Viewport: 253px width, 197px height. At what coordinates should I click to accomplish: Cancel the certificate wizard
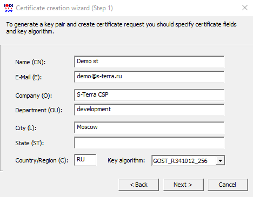[228, 185]
